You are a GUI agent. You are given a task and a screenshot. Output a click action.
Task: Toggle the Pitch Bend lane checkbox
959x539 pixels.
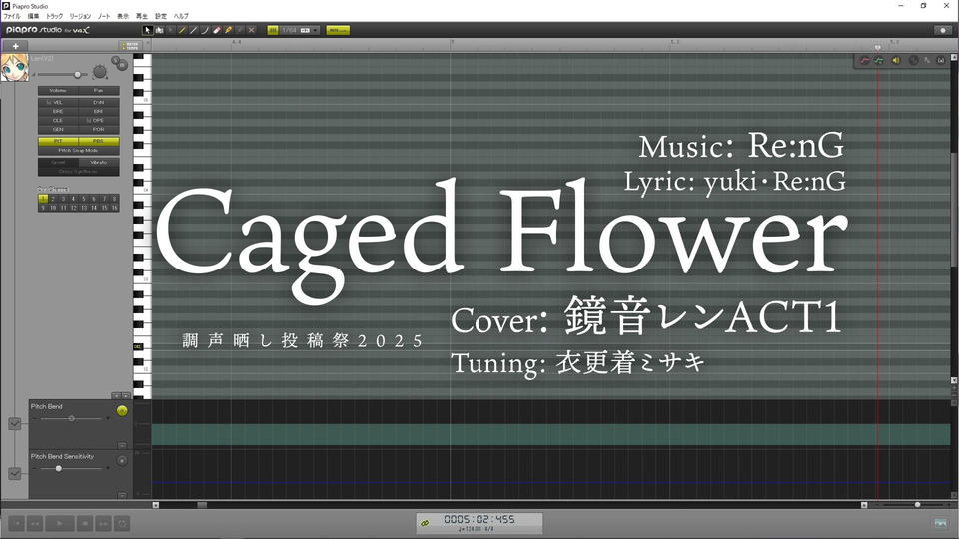click(x=14, y=424)
